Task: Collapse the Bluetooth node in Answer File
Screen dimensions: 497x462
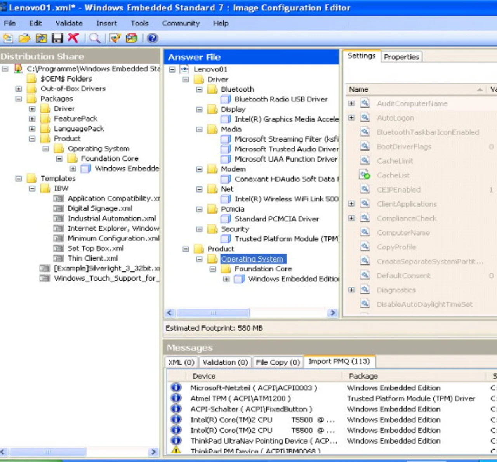Action: (199, 89)
